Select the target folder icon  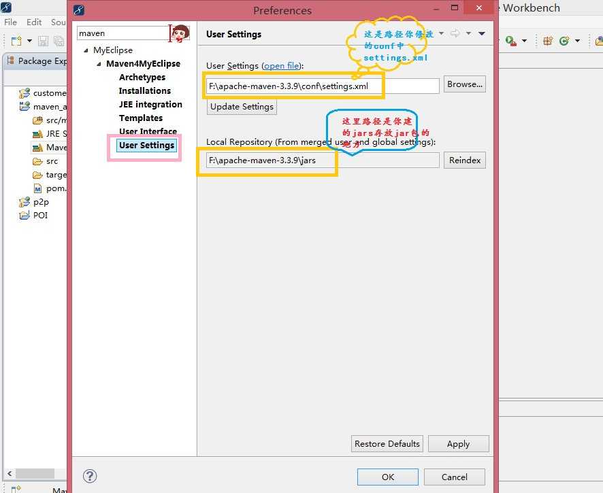[x=37, y=175]
